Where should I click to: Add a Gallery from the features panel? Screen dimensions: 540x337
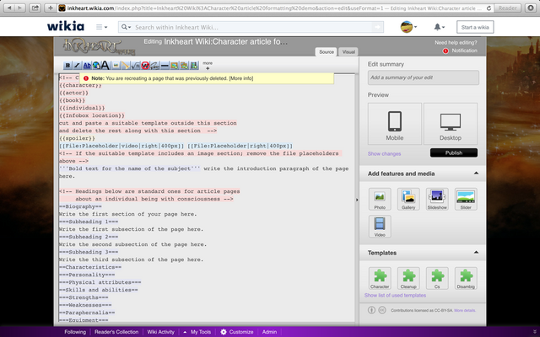coord(408,199)
